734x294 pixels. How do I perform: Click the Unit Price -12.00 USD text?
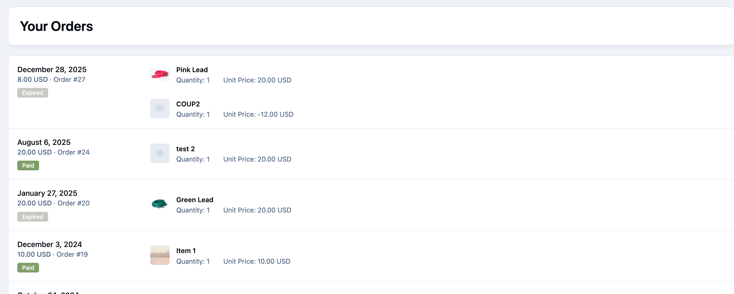tap(258, 114)
